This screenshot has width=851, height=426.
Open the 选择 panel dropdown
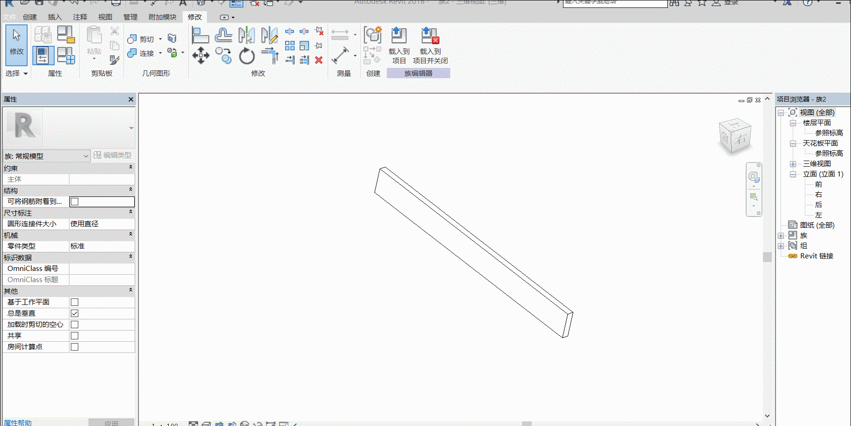[17, 73]
